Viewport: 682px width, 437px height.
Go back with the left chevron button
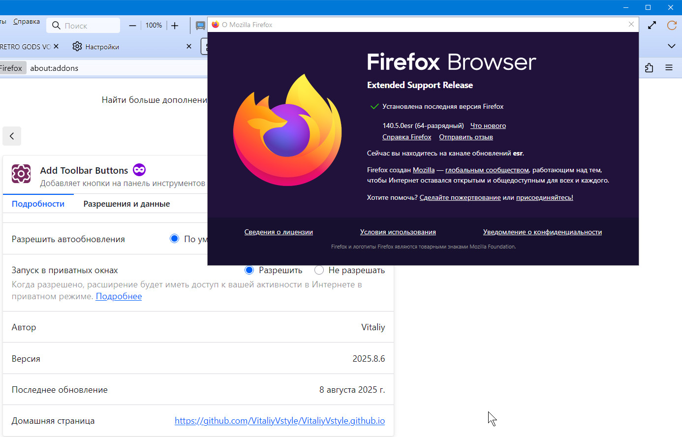[x=12, y=136]
